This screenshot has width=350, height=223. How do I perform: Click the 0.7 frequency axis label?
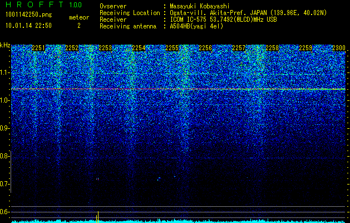point(4,184)
